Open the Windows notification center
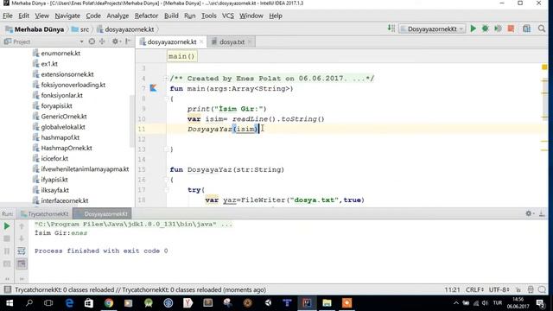553x311 pixels. coord(541,303)
